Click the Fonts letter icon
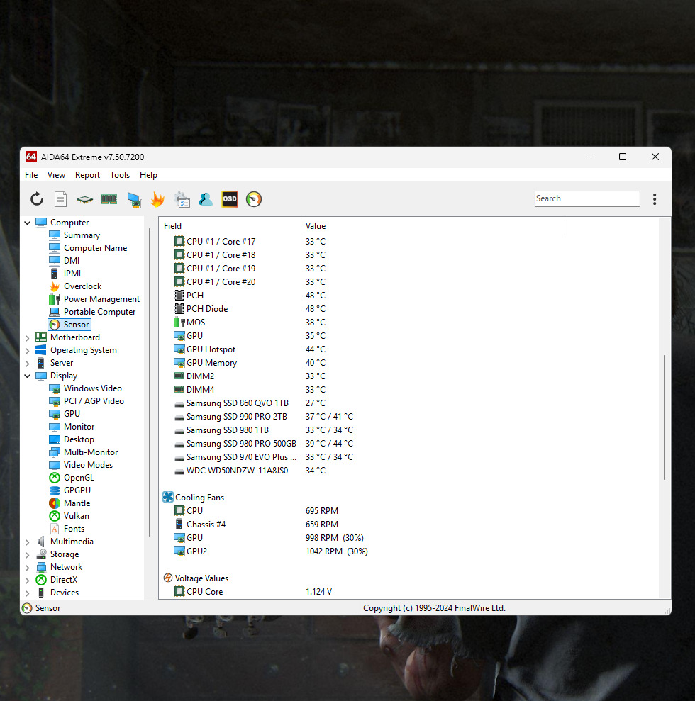Screen dimensions: 695x701 [x=55, y=529]
